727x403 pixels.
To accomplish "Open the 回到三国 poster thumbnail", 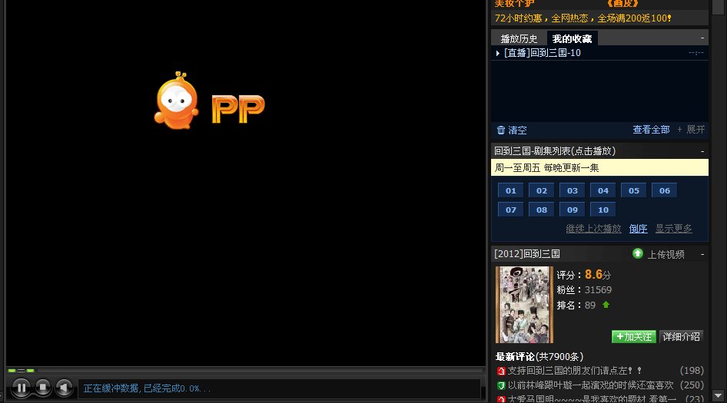I will 524,304.
